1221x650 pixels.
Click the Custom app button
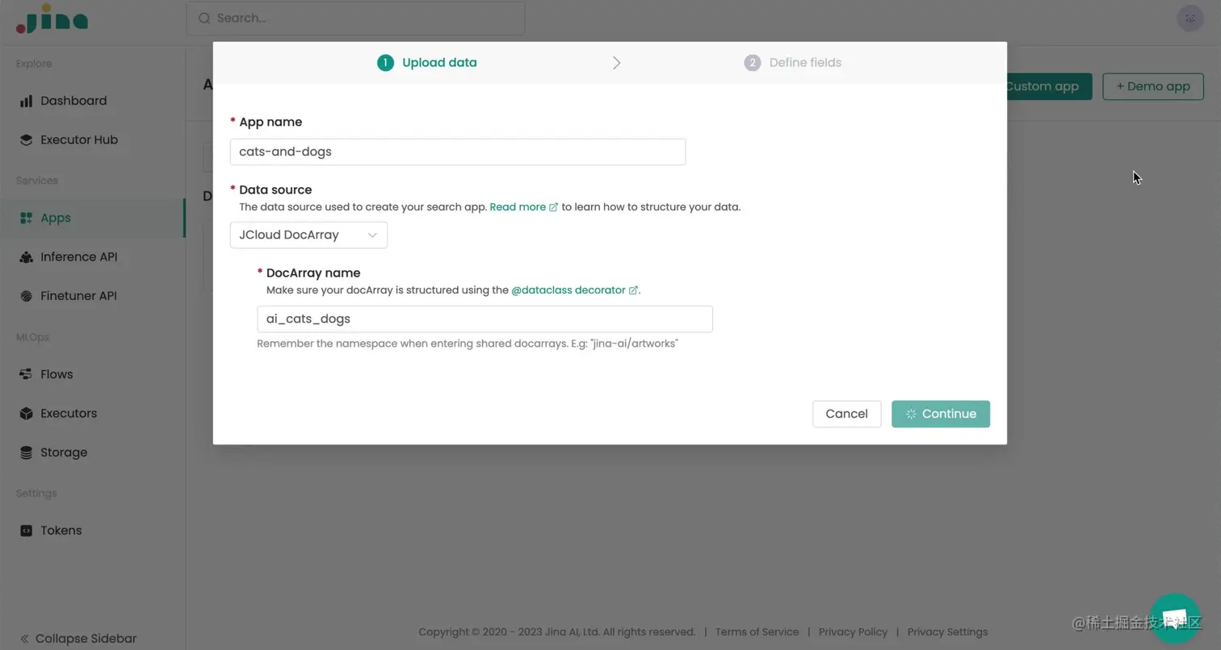[1049, 86]
